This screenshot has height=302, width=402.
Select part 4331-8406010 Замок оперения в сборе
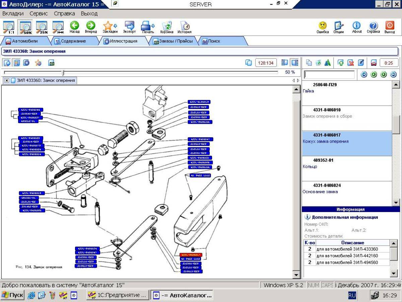[x=346, y=118]
